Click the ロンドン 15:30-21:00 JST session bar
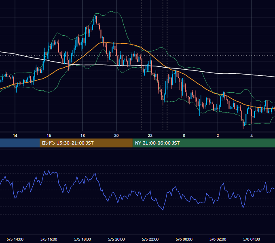This screenshot has width=275, height=243. (x=86, y=143)
